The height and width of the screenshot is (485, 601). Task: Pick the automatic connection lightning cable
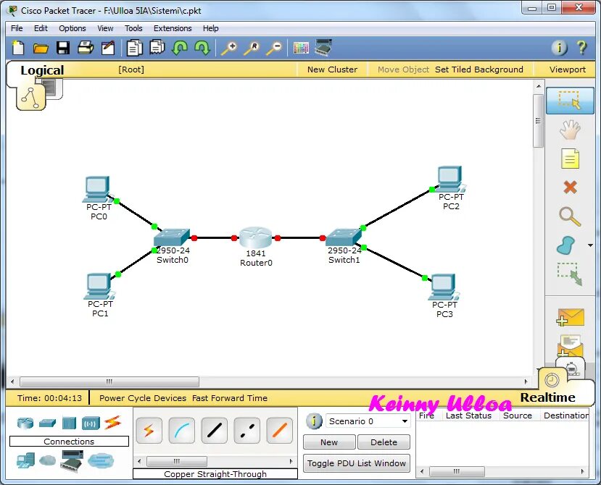point(149,431)
